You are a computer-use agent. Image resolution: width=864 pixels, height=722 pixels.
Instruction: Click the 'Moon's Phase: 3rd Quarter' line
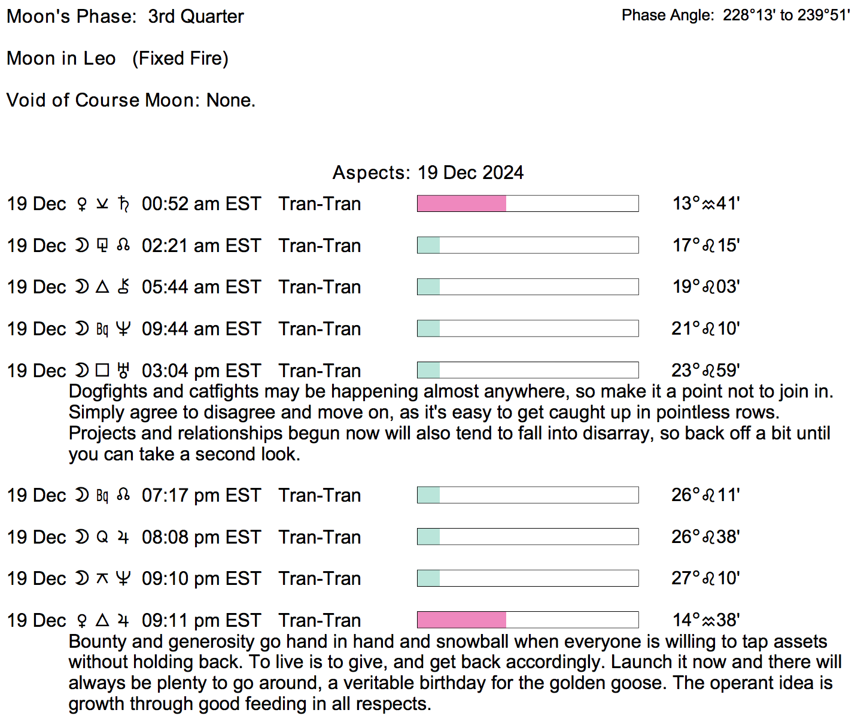[x=125, y=16]
